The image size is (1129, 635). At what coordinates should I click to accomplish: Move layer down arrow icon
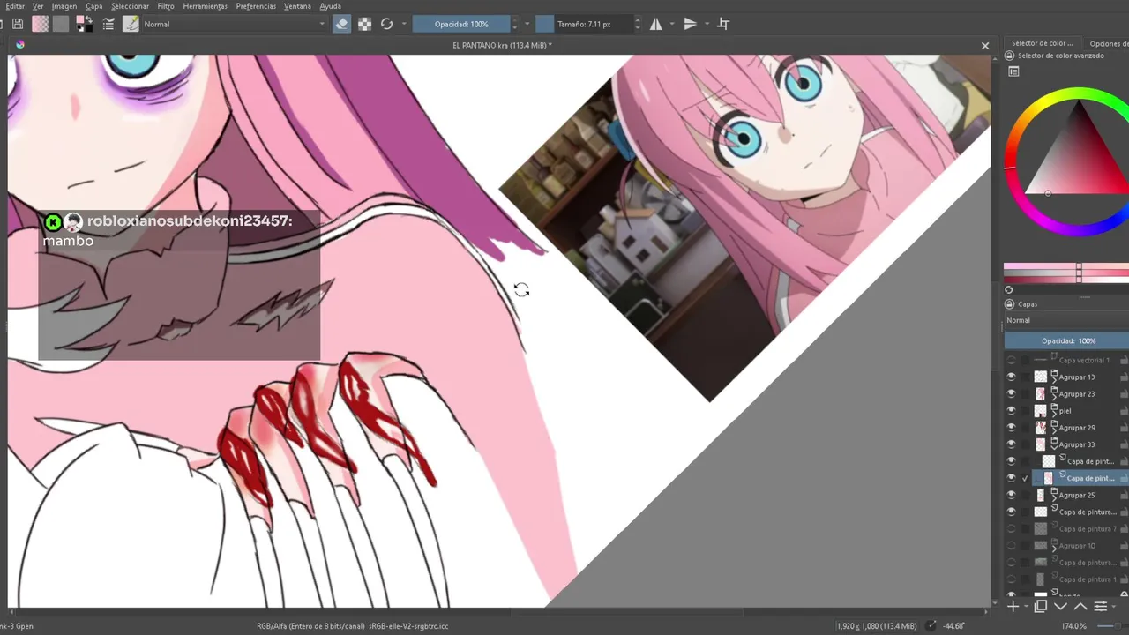[x=1060, y=606]
